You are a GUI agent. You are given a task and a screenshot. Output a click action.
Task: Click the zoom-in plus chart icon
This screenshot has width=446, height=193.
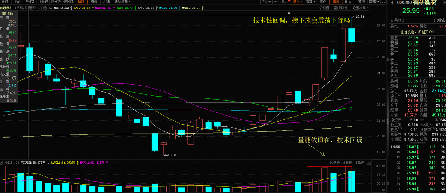[269, 2]
